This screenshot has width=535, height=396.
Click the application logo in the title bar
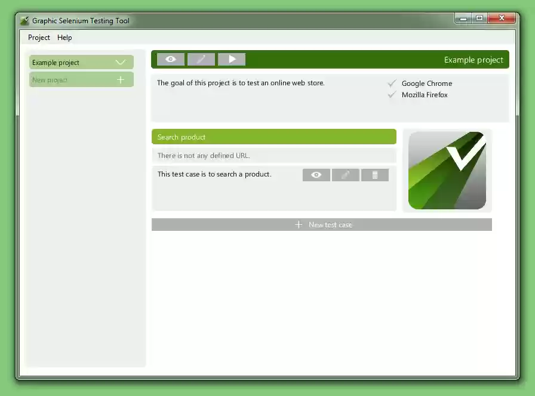pyautogui.click(x=24, y=20)
